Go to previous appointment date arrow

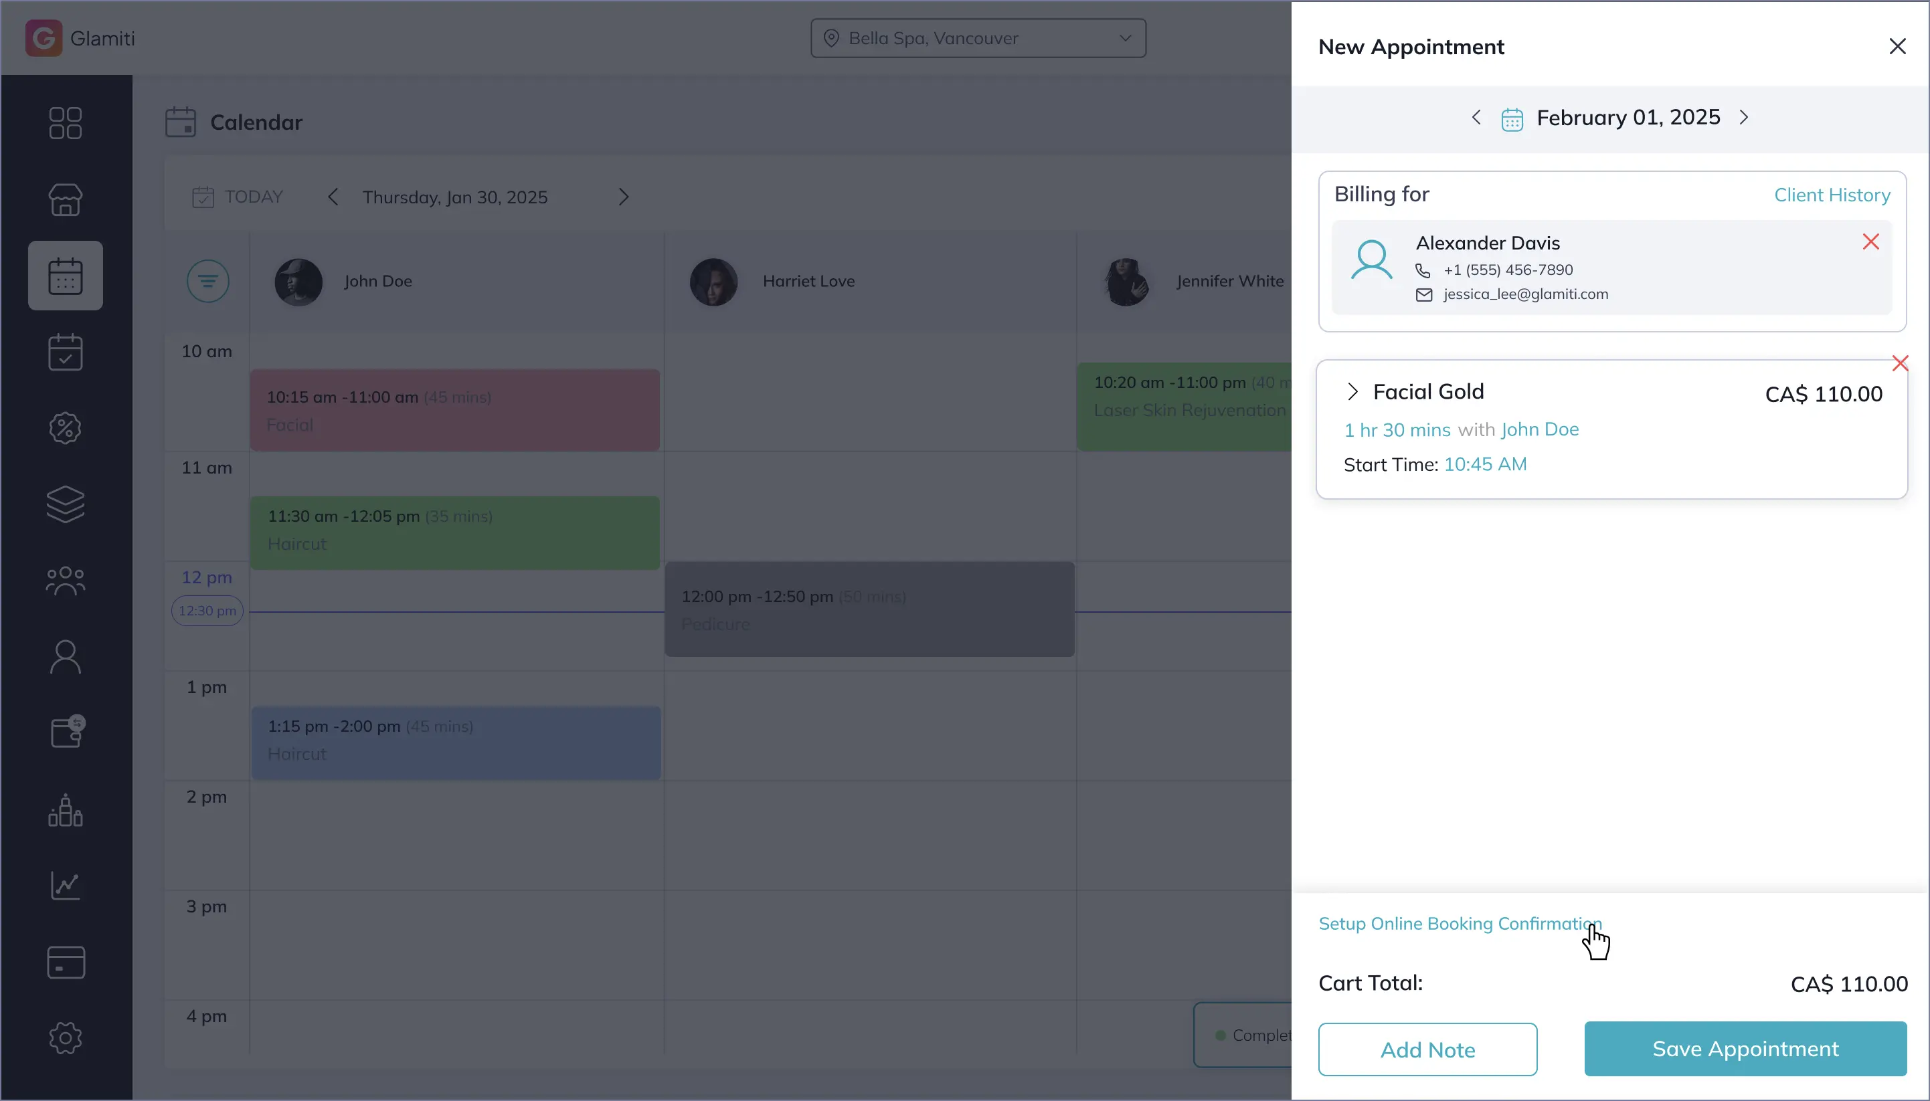click(x=1476, y=118)
